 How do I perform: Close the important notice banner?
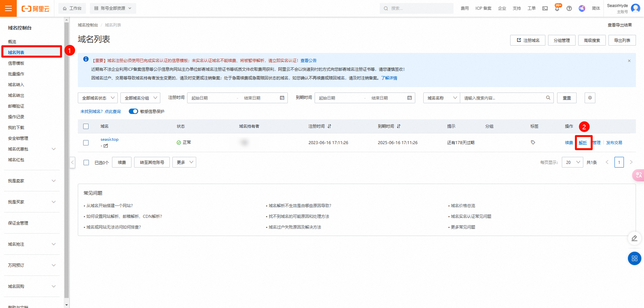click(629, 61)
